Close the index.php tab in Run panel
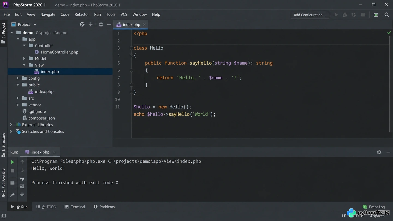Viewport: 393px width, 221px height. 54,152
